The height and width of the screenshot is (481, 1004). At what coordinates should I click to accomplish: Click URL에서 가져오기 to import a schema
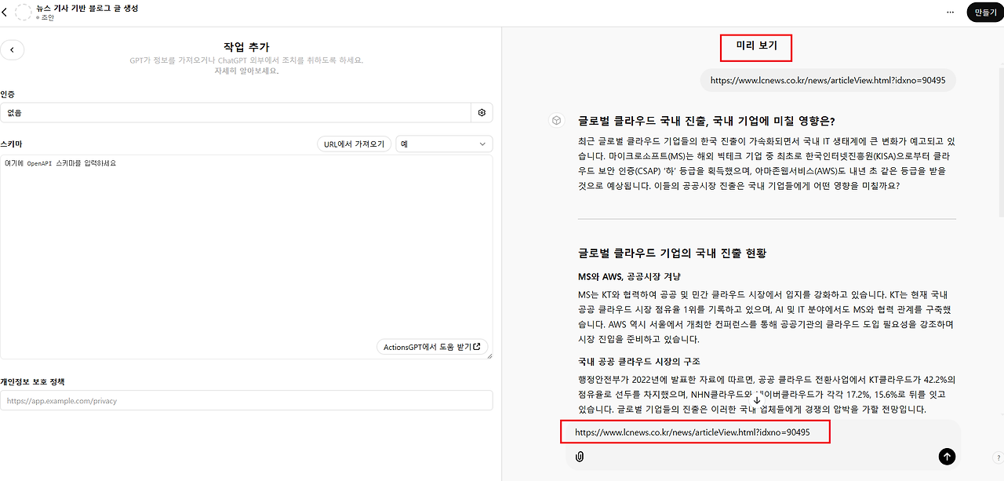354,143
